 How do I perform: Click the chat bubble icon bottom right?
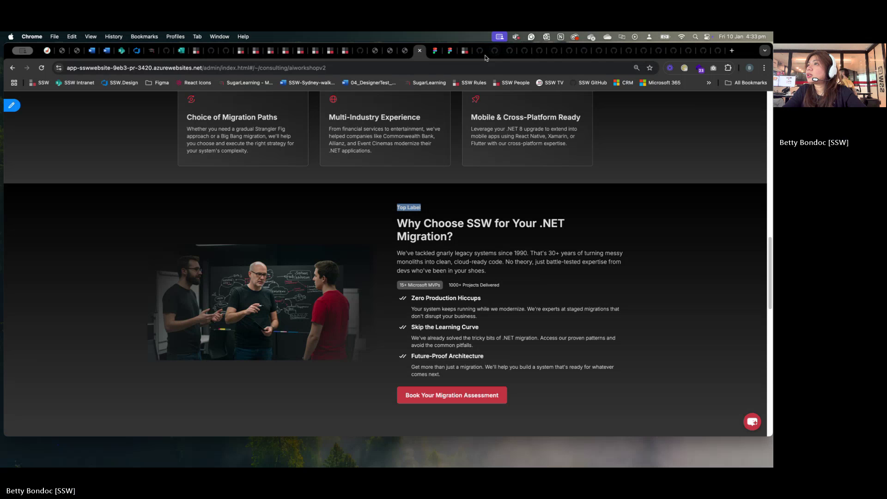pyautogui.click(x=753, y=421)
